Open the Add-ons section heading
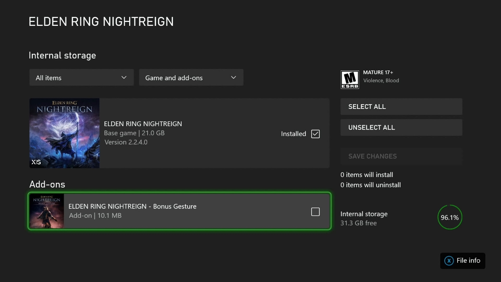 [47, 184]
